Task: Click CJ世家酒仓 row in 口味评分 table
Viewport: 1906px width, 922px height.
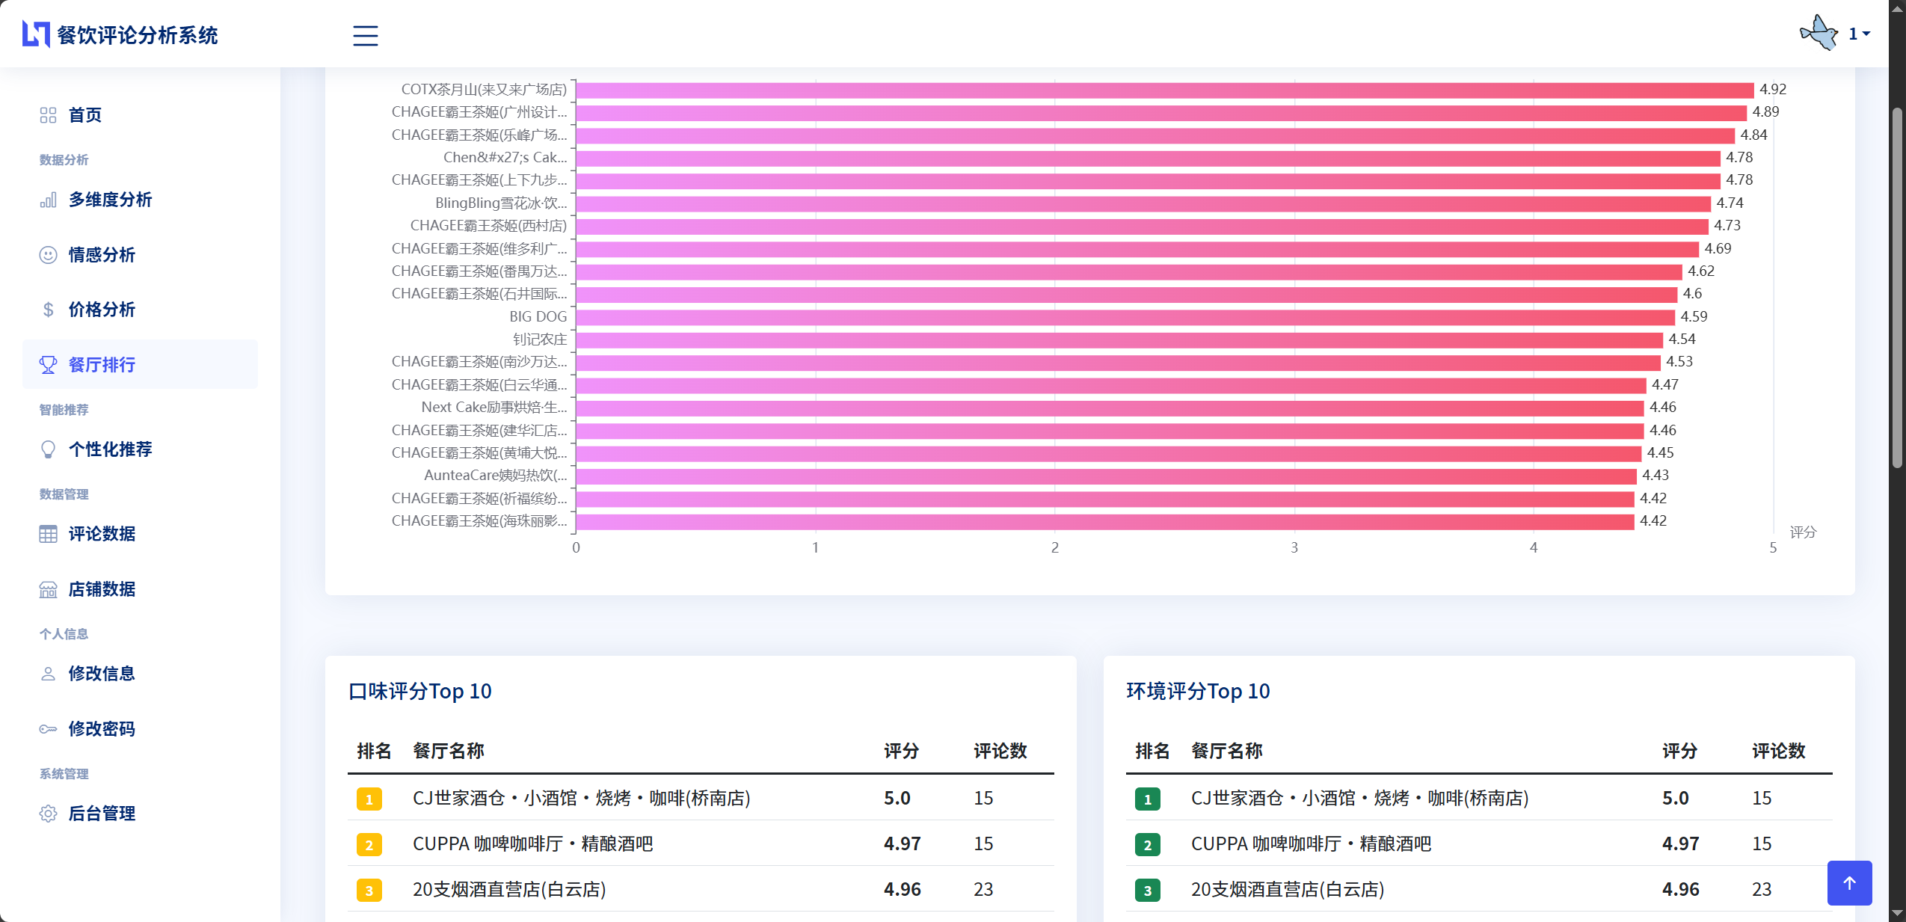Action: pyautogui.click(x=581, y=798)
